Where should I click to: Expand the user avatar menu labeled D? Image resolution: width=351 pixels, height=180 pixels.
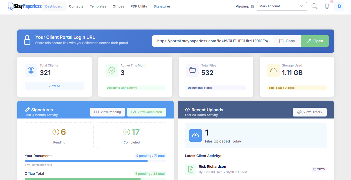[x=339, y=6]
